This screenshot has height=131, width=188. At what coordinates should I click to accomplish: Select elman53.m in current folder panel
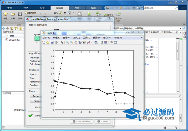pos(13,40)
